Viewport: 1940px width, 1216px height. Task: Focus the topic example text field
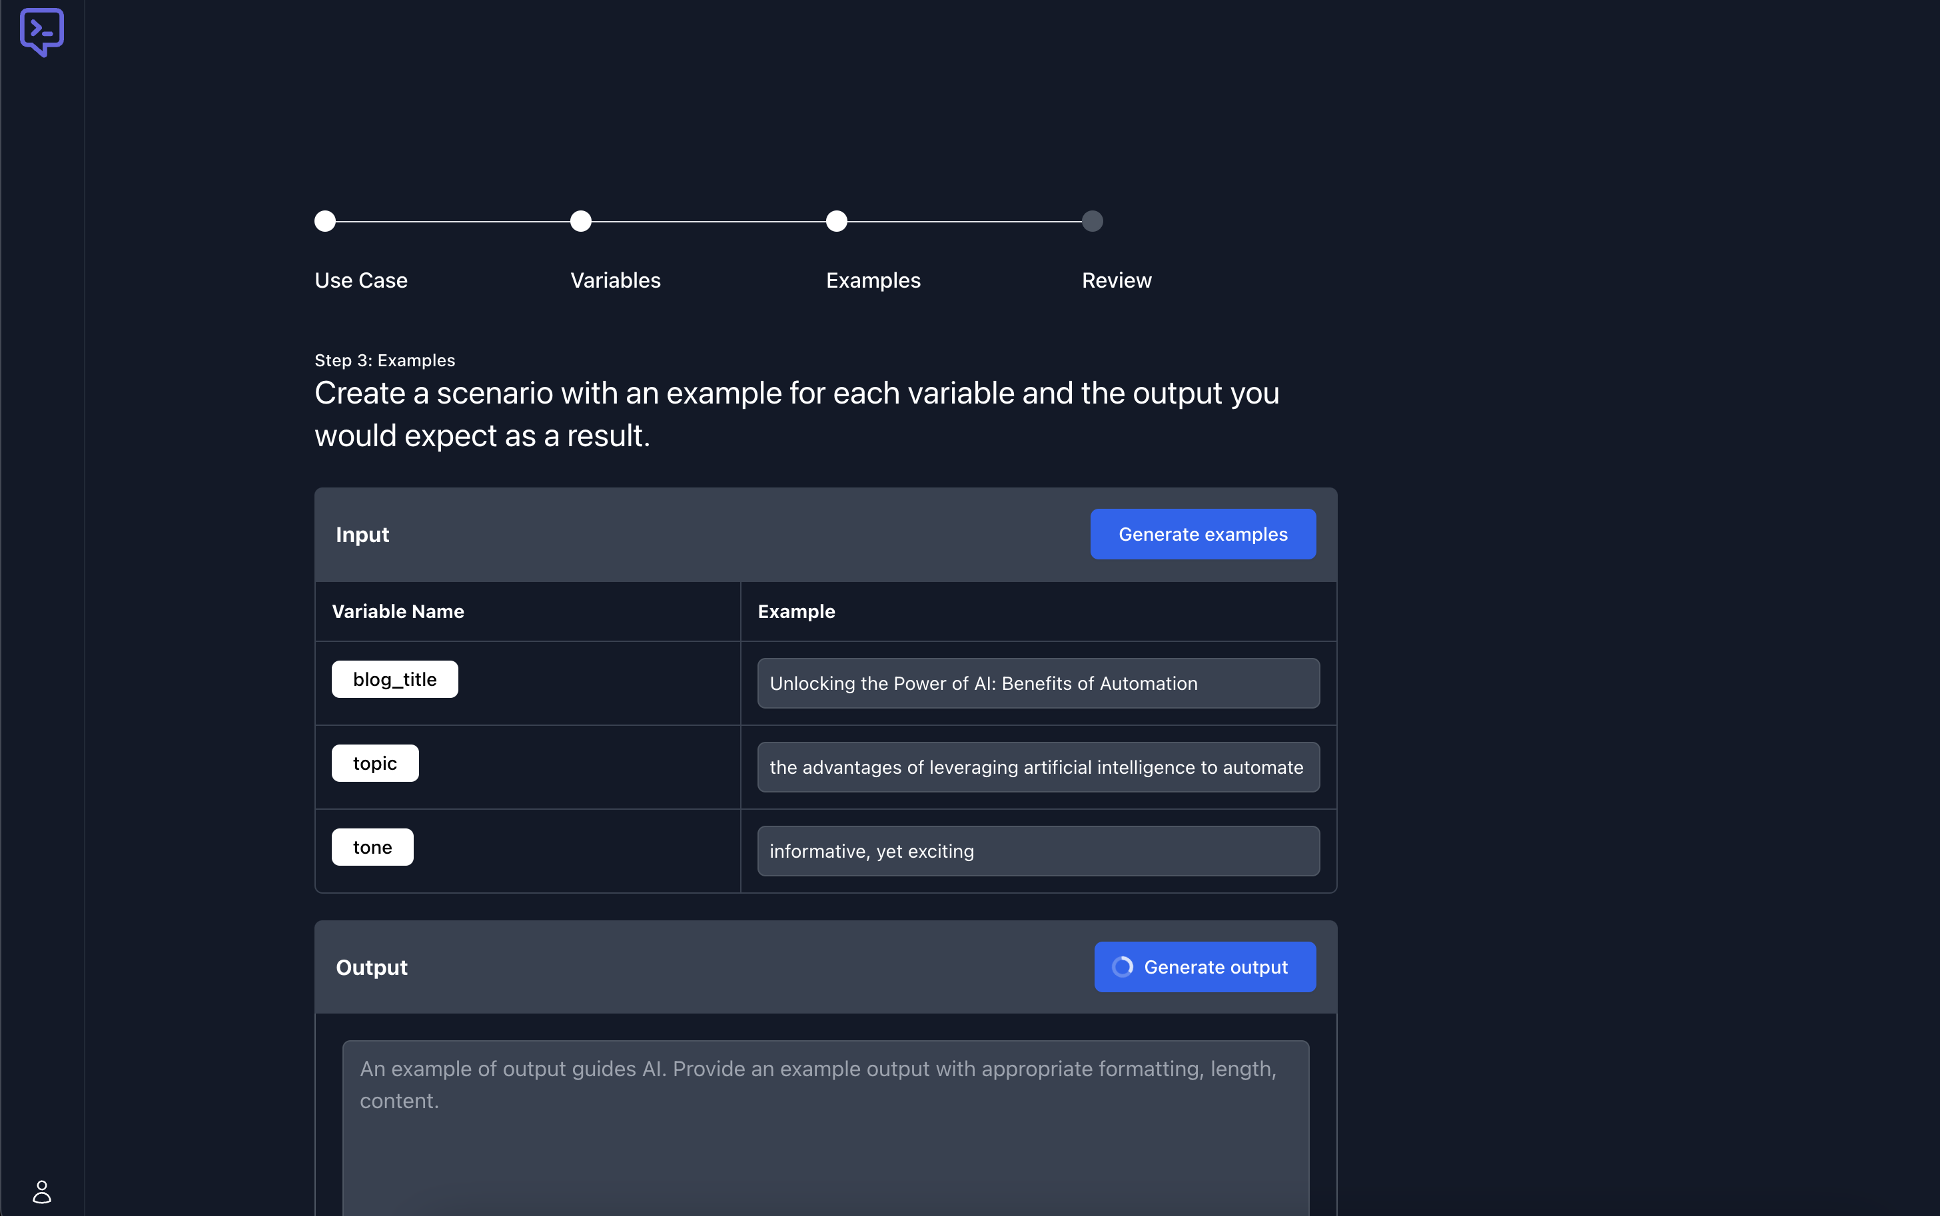click(1037, 767)
